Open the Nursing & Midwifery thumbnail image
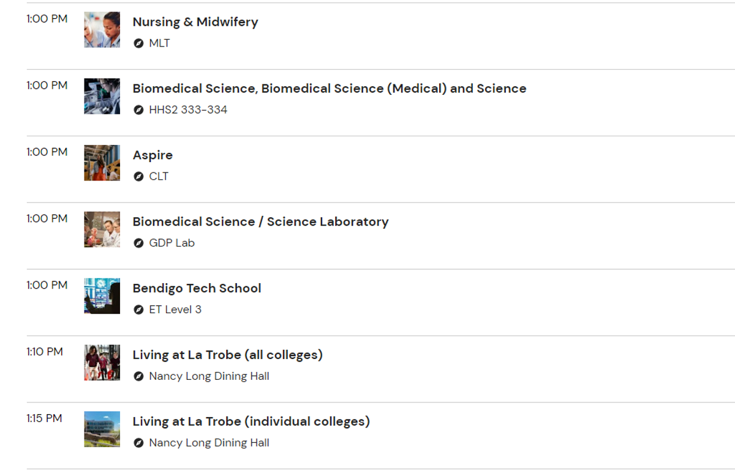The image size is (735, 474). click(x=102, y=29)
